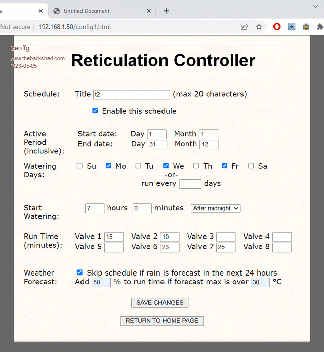This screenshot has height=352, width=324.
Task: Open a new browser tab
Action: pos(166,11)
